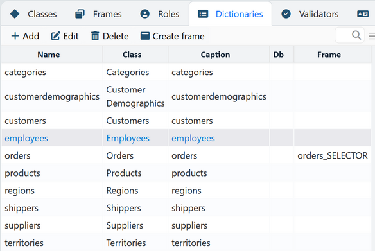Sort by the Name column header
Screen dimensions: 375x251
pos(49,55)
